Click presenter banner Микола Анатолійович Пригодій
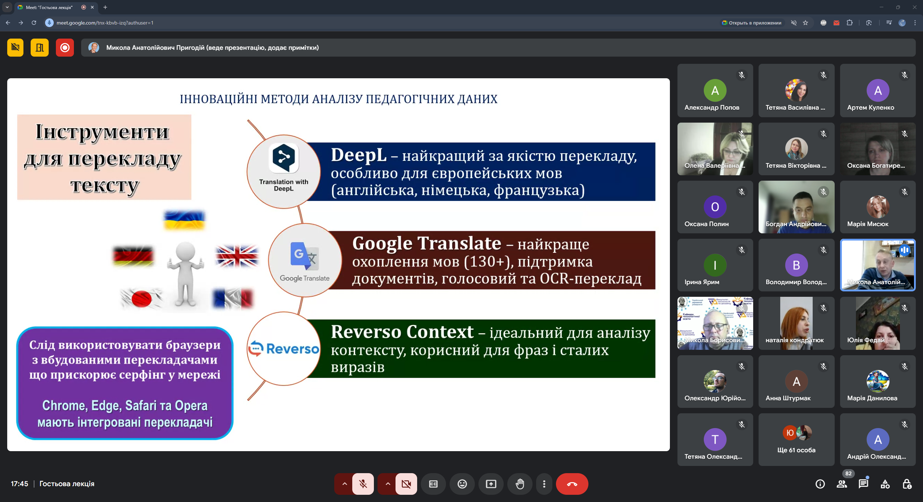Screen dimensions: 923x502 tap(498, 48)
